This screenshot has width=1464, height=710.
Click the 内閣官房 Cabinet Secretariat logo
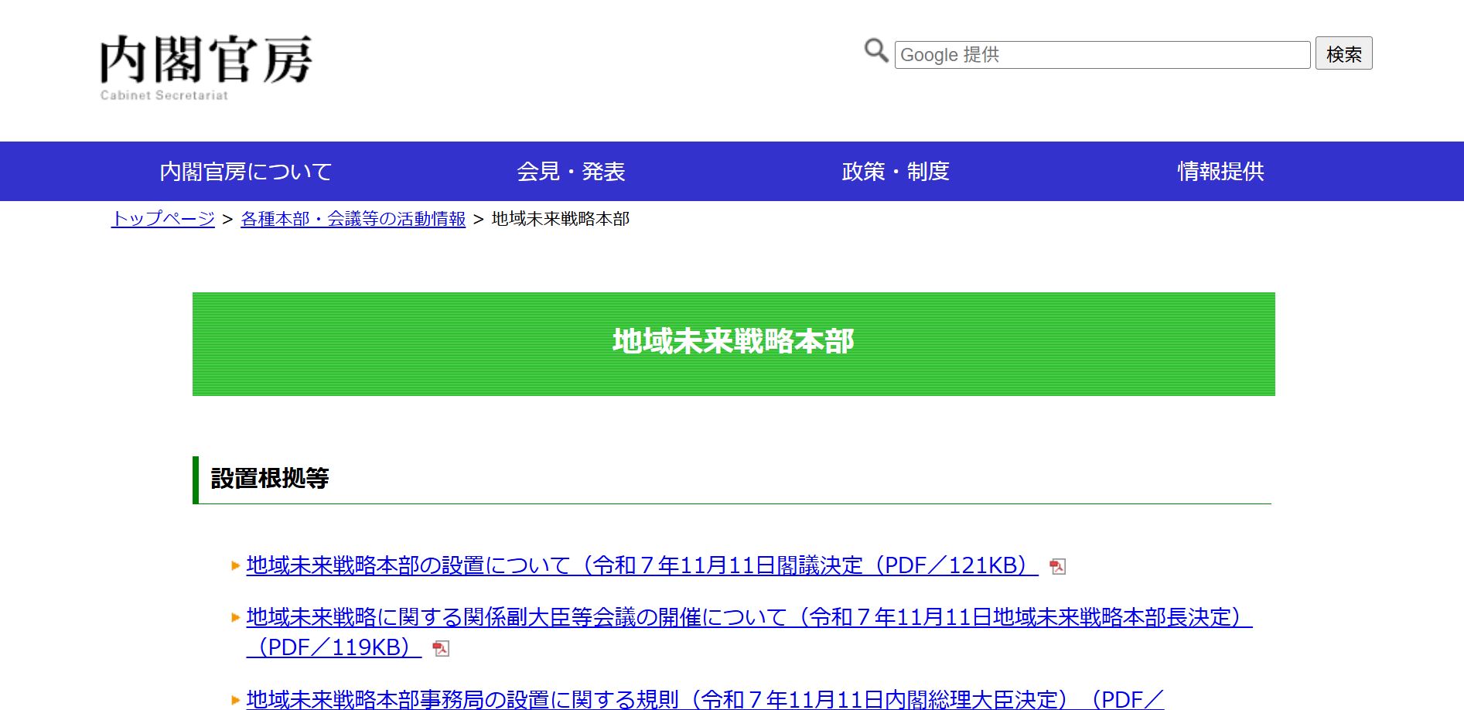206,67
